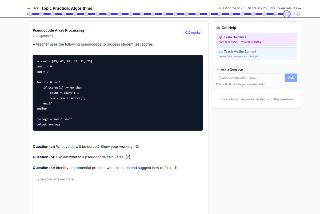This screenshot has width=320, height=214.
Task: Click the dartboard icon beside Exam Guidance
Action: [221, 37]
